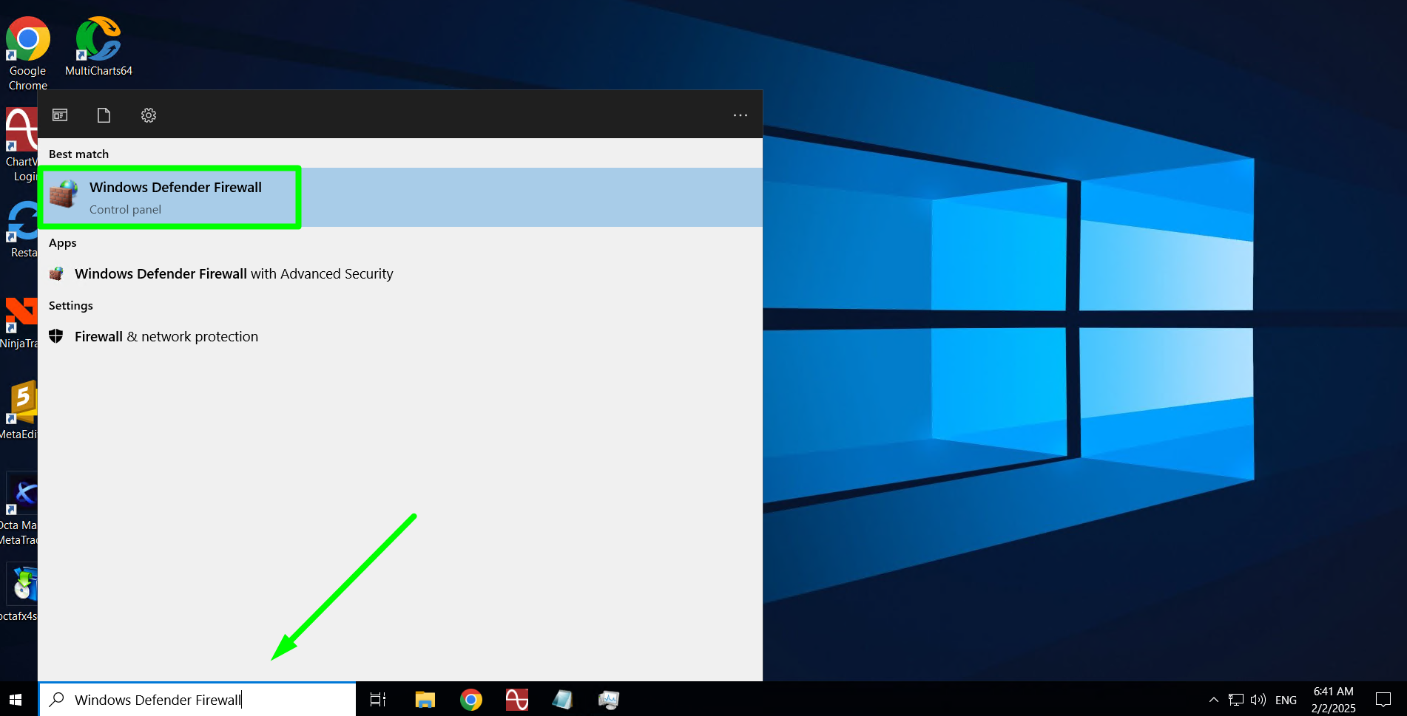Open the network status tray icon
Screen dimensions: 1407x716
1235,699
